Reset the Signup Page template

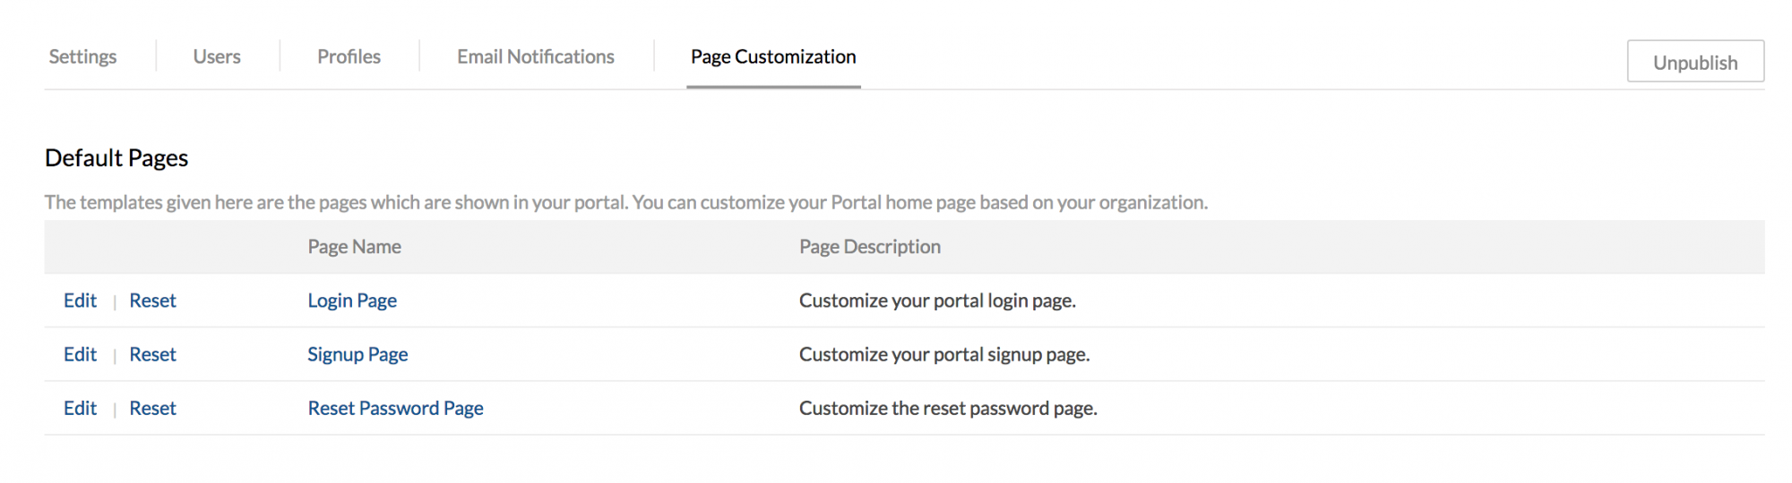point(152,354)
